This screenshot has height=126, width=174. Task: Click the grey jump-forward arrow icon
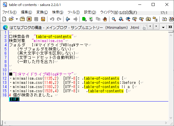click(x=75, y=19)
